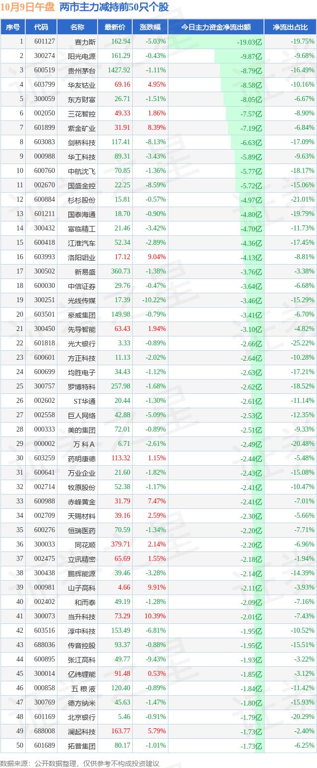Click 山子高科 change 9.91%

pyautogui.click(x=157, y=588)
